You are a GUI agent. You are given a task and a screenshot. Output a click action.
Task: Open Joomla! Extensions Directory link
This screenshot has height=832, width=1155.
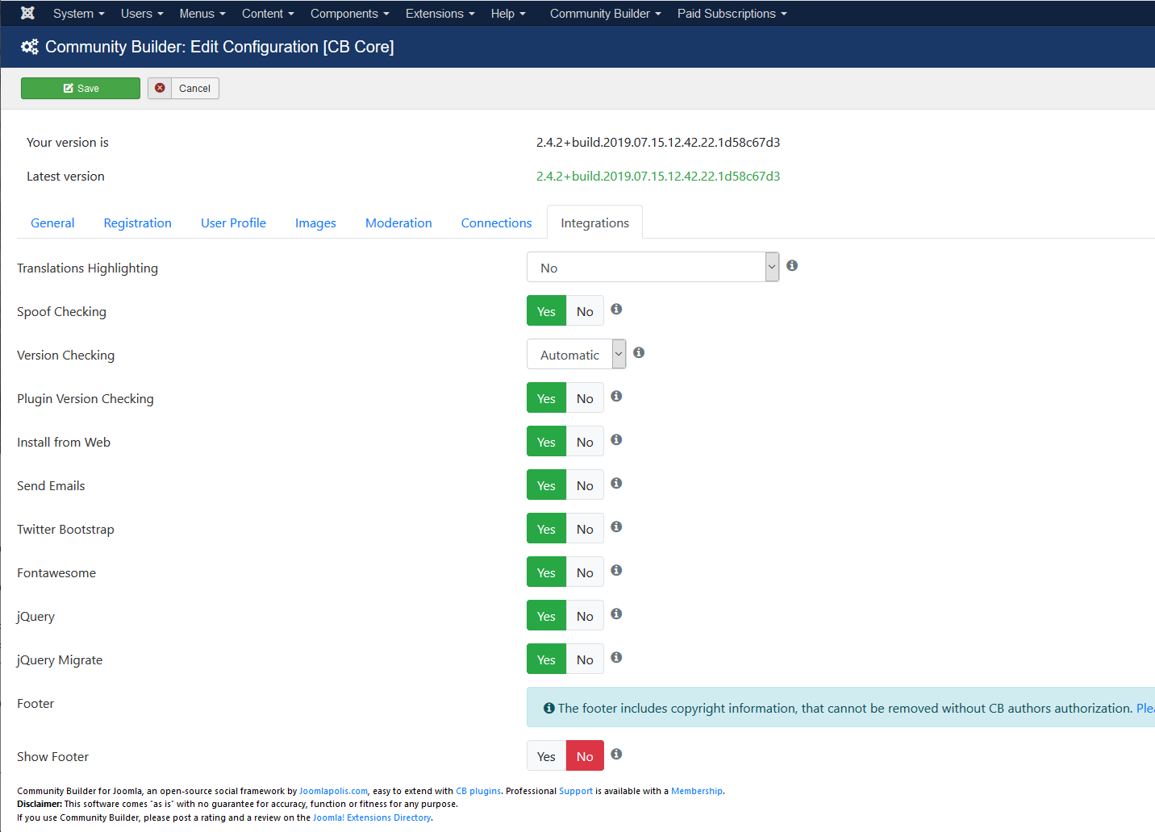click(x=372, y=817)
